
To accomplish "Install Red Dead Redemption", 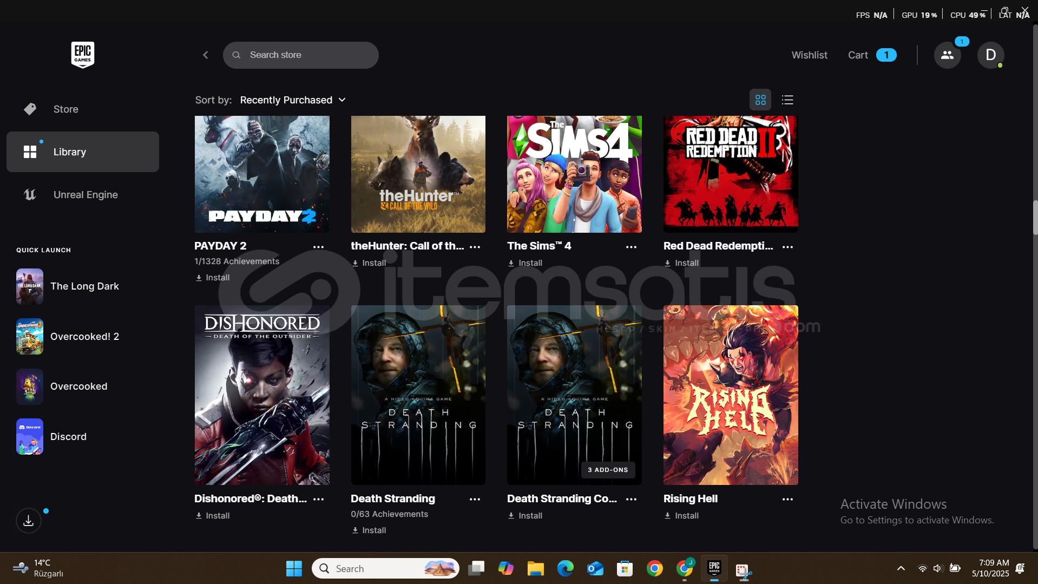I will point(682,263).
